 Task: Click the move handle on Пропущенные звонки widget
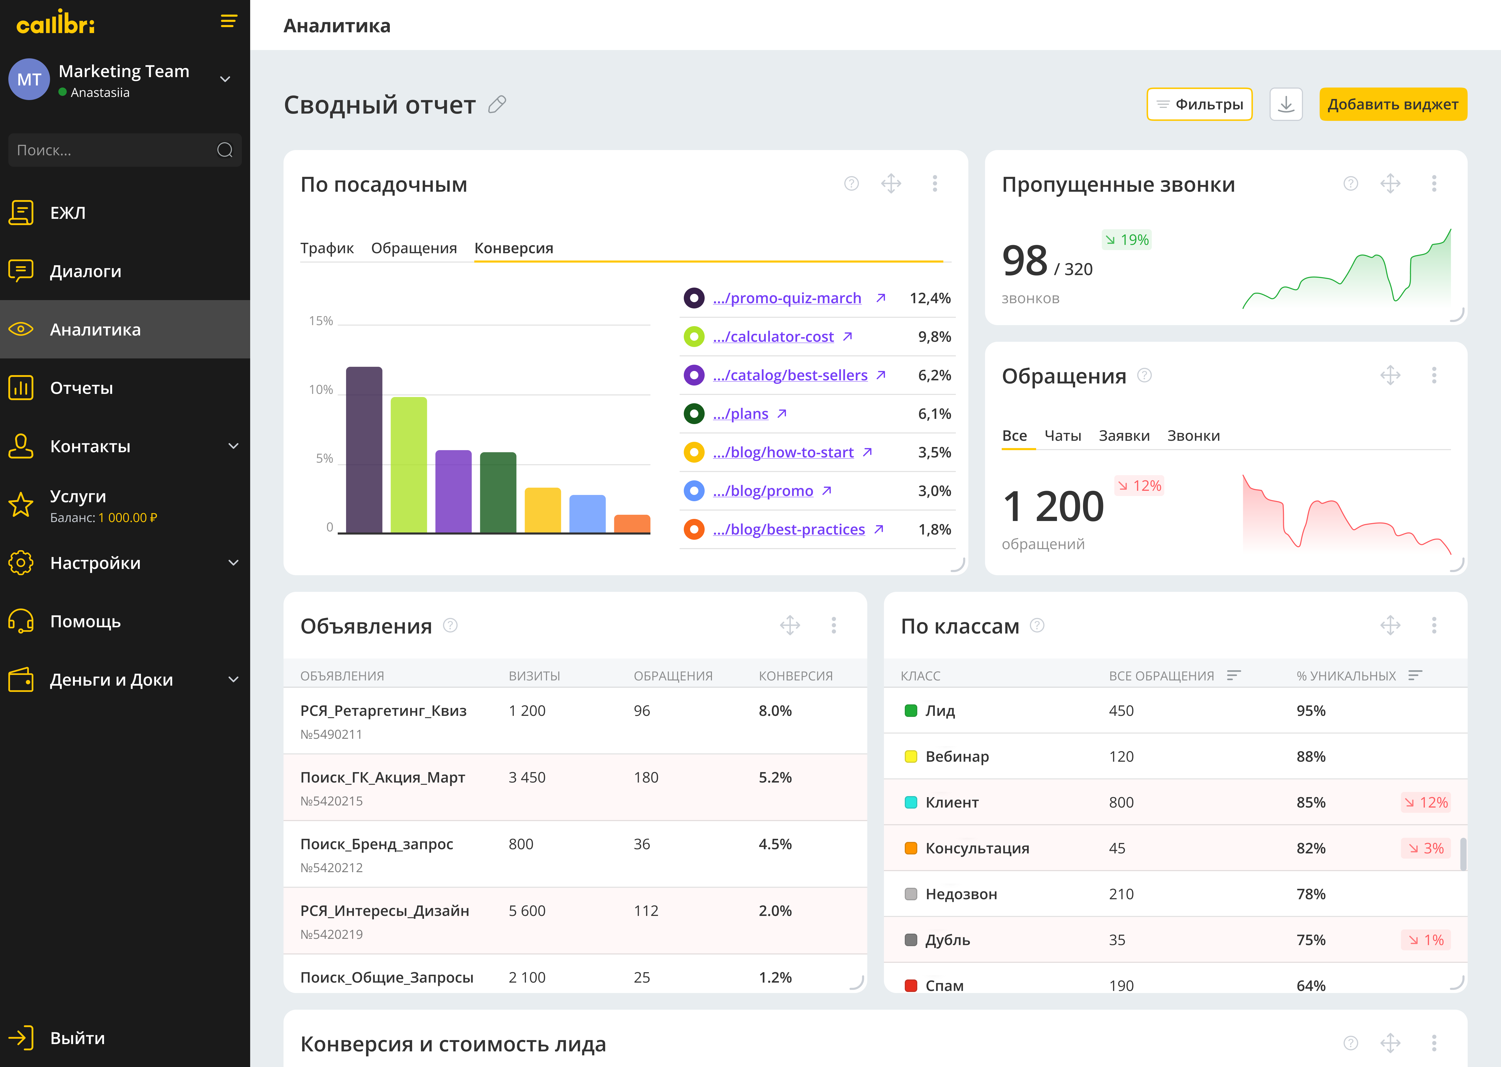[1390, 184]
